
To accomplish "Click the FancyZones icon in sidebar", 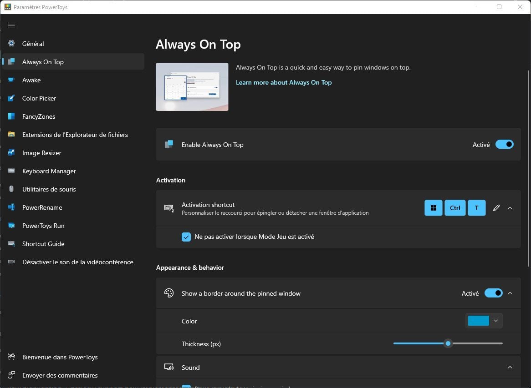I will tap(11, 116).
